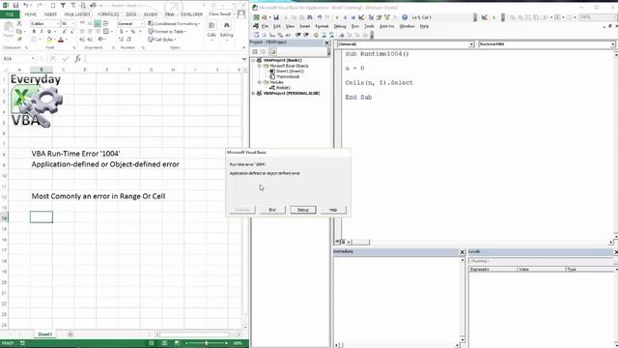The image size is (618, 348).
Task: Save the Excel workbook from quick access
Action: (15, 5)
